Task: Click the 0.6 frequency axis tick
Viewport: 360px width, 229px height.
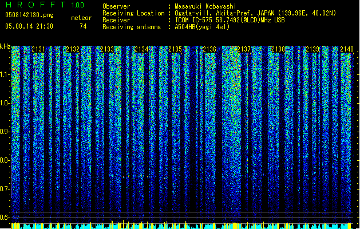Action: [x=5, y=218]
